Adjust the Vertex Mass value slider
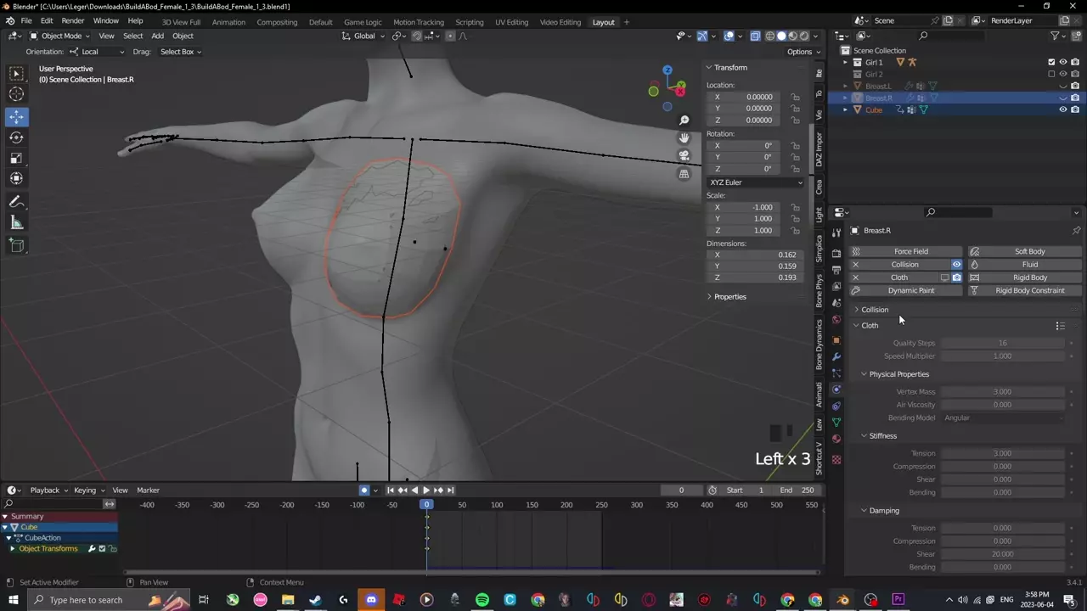 [1002, 392]
